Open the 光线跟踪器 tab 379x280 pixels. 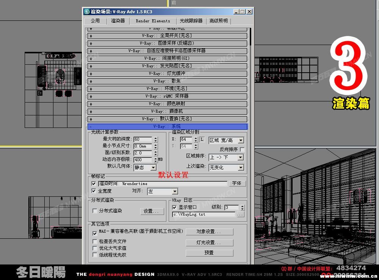pyautogui.click(x=191, y=21)
